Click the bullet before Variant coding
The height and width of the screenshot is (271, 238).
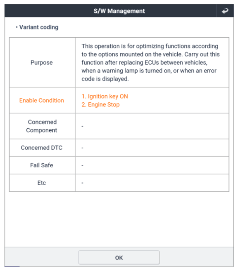tap(17, 27)
